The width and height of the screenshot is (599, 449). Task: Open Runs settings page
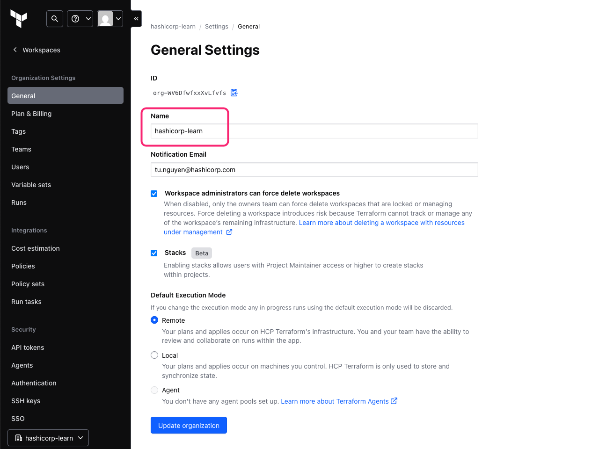(x=66, y=203)
